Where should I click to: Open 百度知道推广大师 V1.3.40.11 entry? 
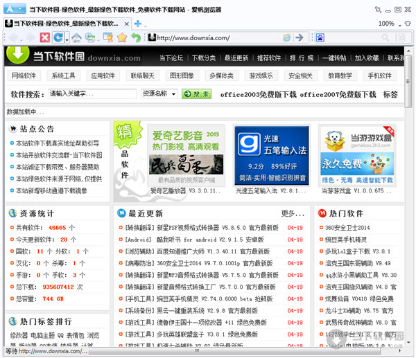click(x=197, y=251)
